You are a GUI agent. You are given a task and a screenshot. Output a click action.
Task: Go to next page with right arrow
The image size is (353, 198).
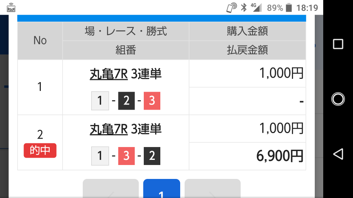[x=213, y=188]
